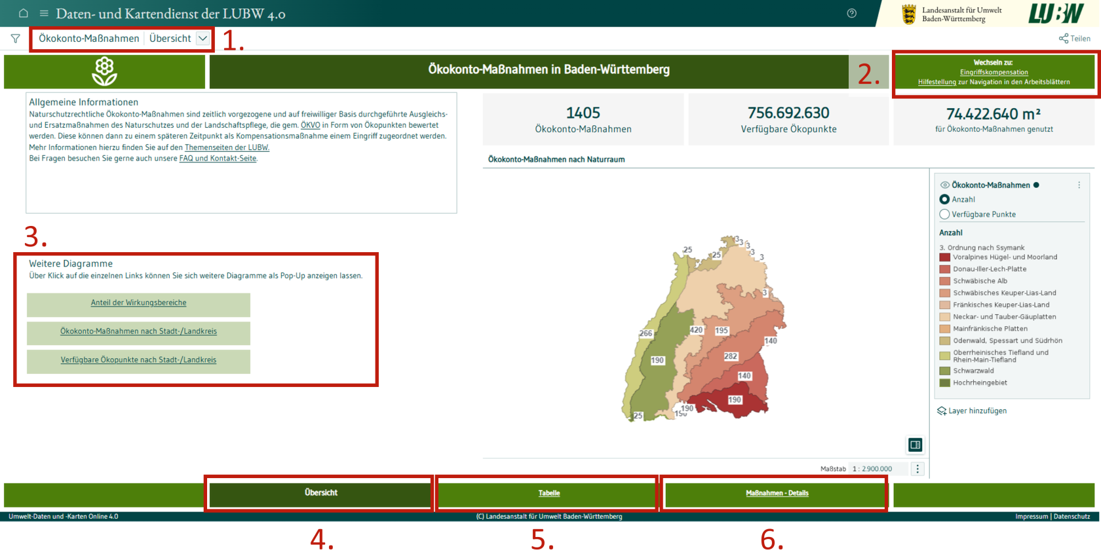The height and width of the screenshot is (556, 1101).
Task: Click the Schwäbische Alb legend swatch
Action: coord(944,281)
